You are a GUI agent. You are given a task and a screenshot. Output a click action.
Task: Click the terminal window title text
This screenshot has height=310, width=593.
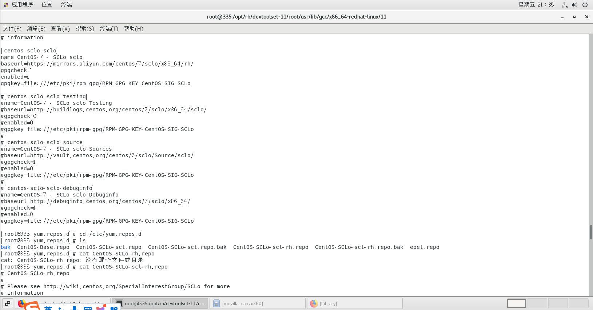[x=296, y=17]
